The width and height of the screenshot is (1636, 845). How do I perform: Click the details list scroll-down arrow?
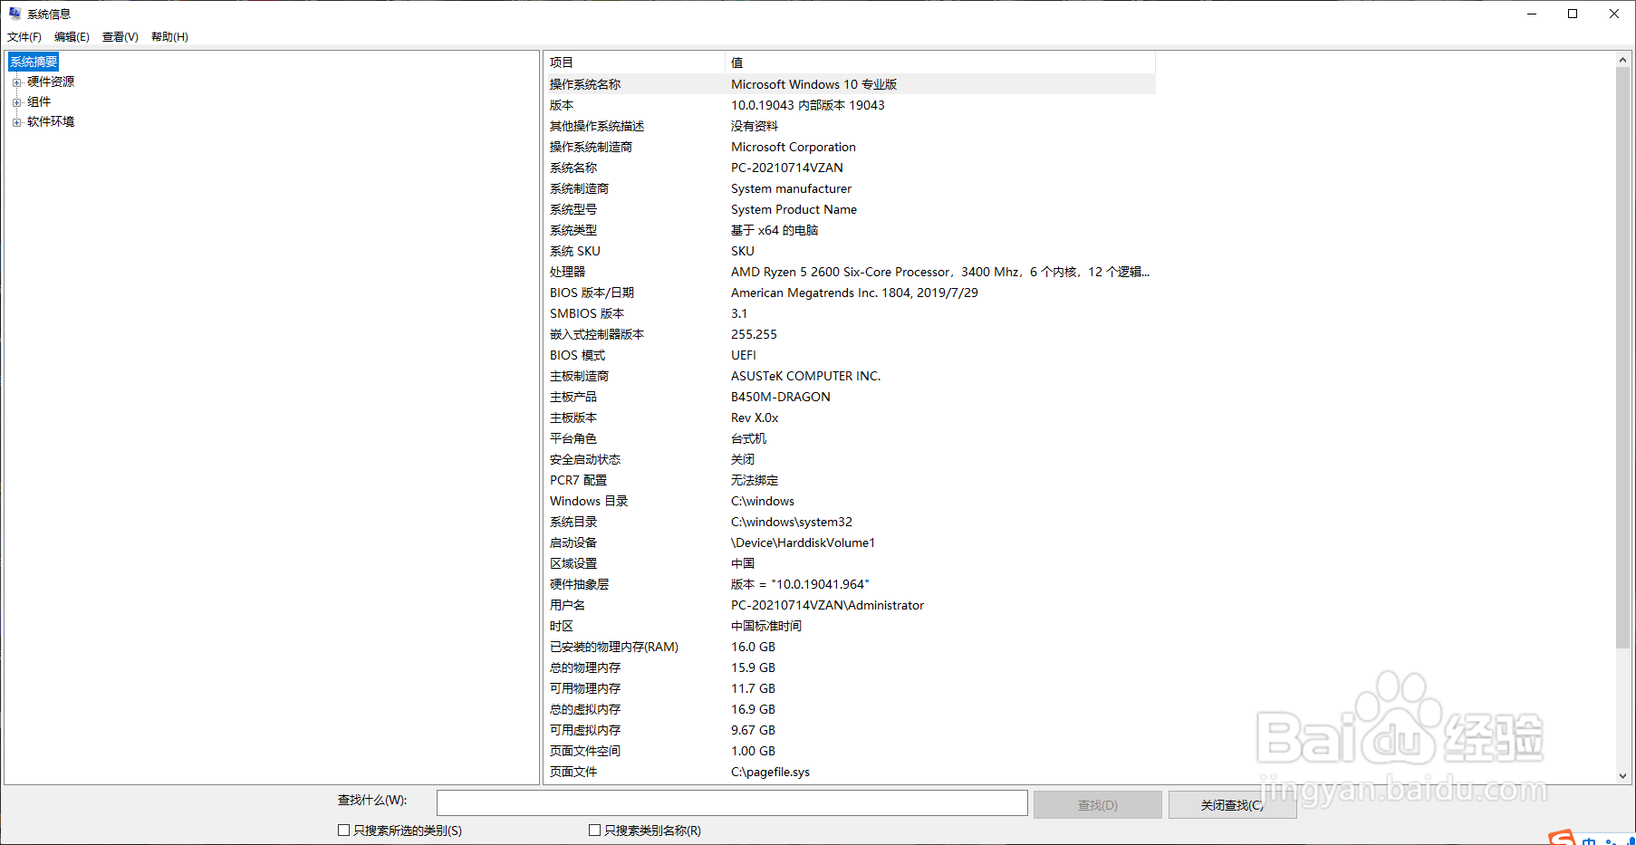pos(1622,776)
